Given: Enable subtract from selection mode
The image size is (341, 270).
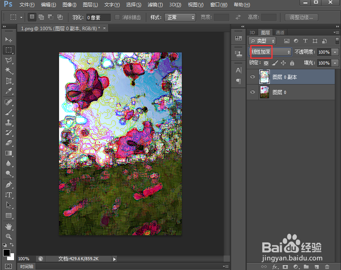Looking at the screenshot, I should [x=51, y=17].
